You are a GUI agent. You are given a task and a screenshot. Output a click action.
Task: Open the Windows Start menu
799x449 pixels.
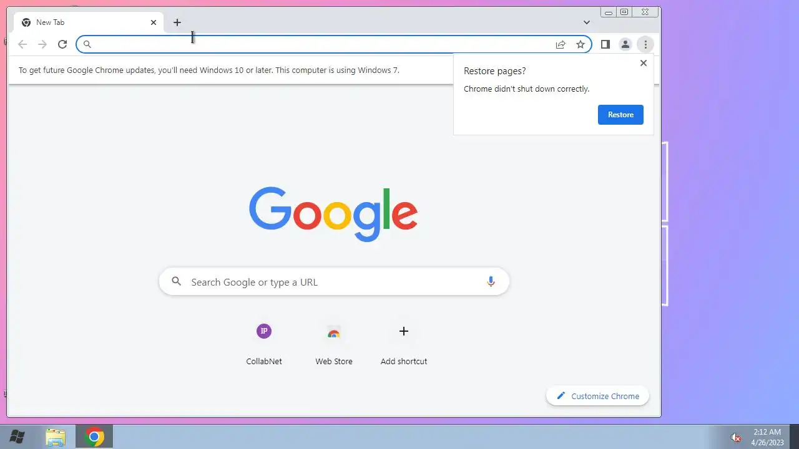17,437
